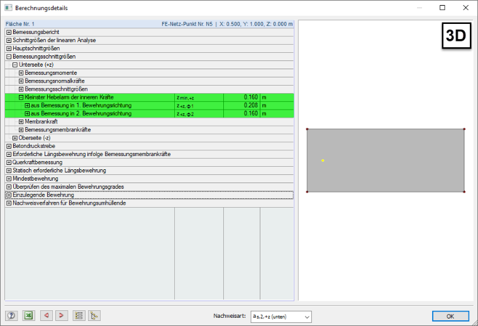Image resolution: width=478 pixels, height=326 pixels.
Task: Collapse Kleinster Hebelarm der inneren Kräfte
Action: pos(21,98)
